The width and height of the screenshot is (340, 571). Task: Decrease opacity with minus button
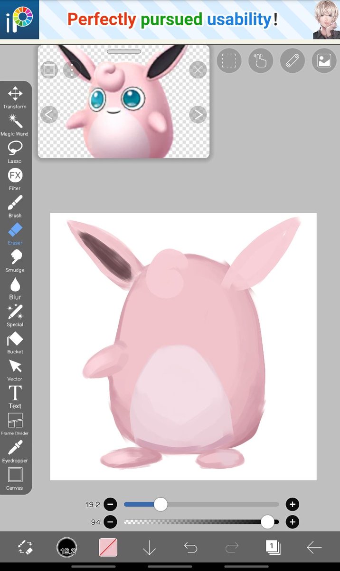tap(110, 522)
